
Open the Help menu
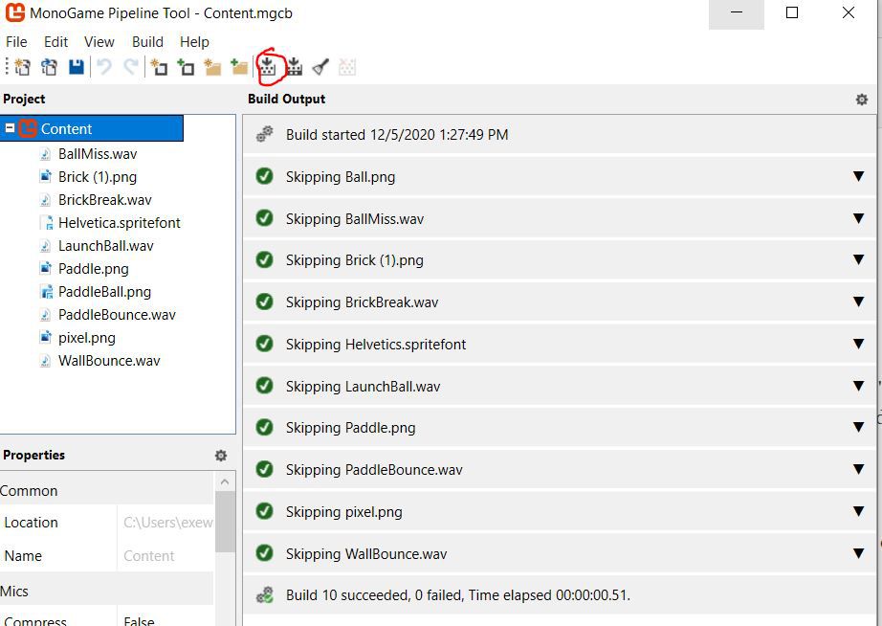pos(194,42)
